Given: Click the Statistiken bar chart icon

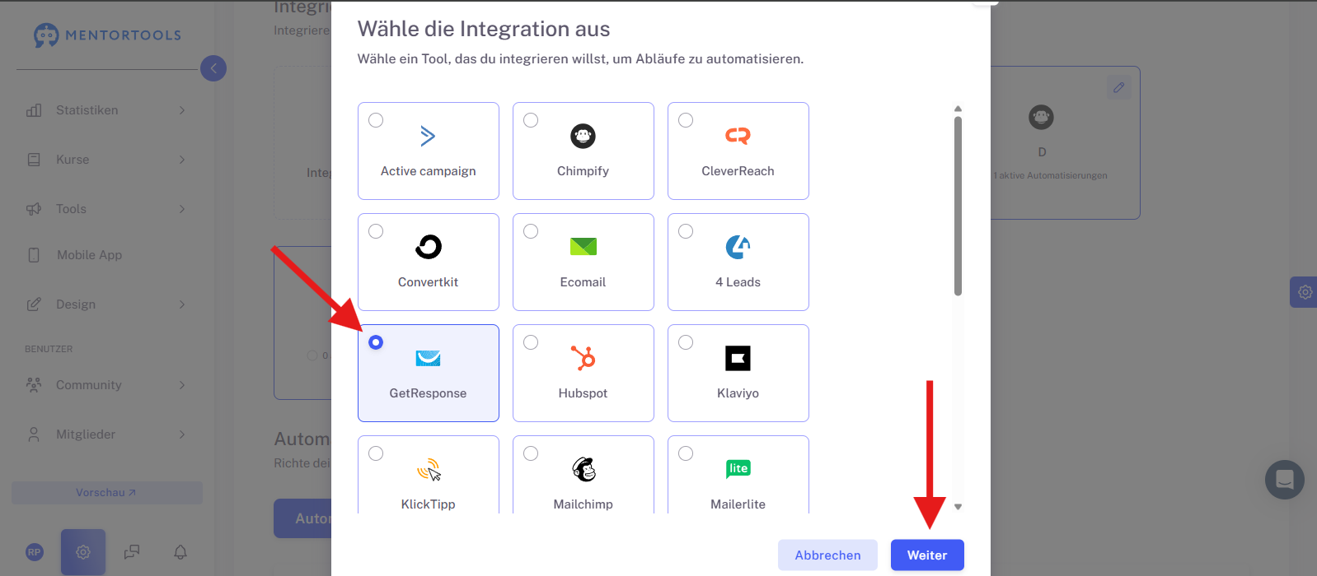Looking at the screenshot, I should (34, 110).
